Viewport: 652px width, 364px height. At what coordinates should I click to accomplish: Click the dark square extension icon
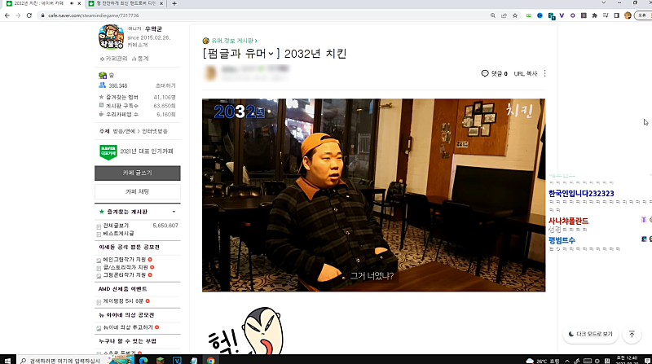click(584, 15)
